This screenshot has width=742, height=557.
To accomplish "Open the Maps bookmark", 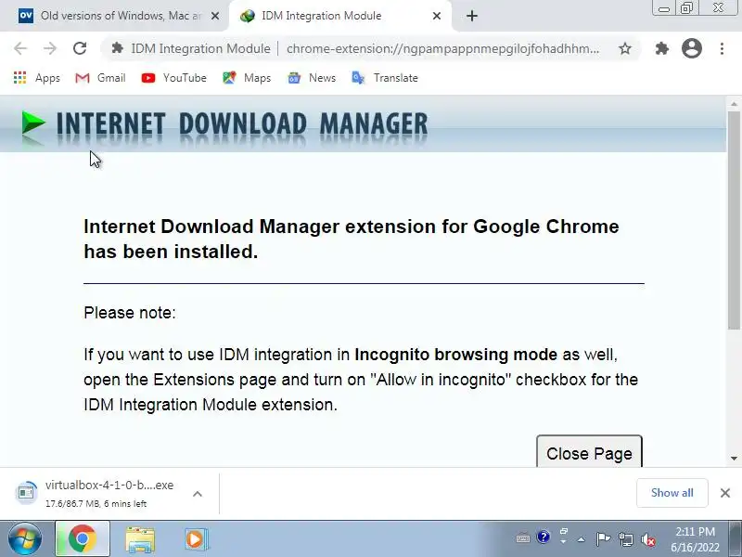I will pos(247,78).
